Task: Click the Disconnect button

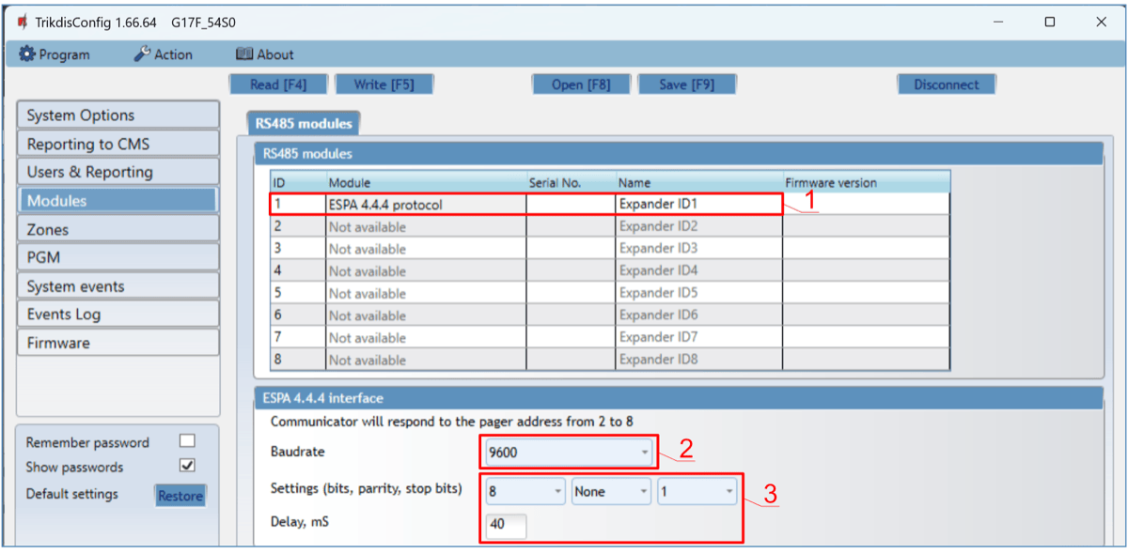Action: [946, 84]
